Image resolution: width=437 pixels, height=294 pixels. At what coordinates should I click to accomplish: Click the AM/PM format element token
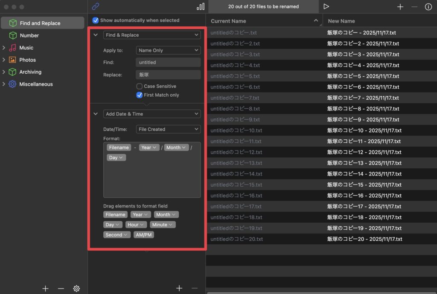coord(143,235)
